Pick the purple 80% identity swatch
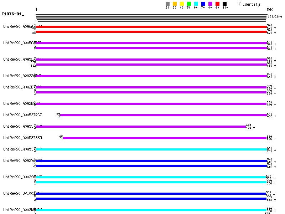285x214 pixels. [210, 4]
